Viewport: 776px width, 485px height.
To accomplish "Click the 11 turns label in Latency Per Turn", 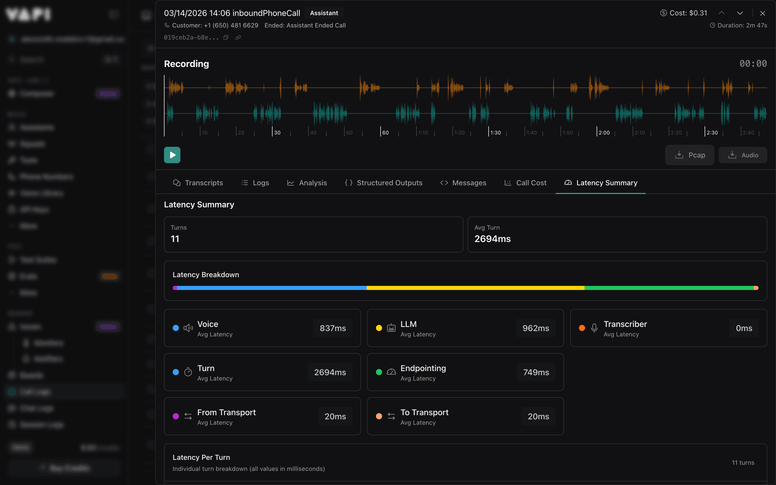I will coord(743,462).
